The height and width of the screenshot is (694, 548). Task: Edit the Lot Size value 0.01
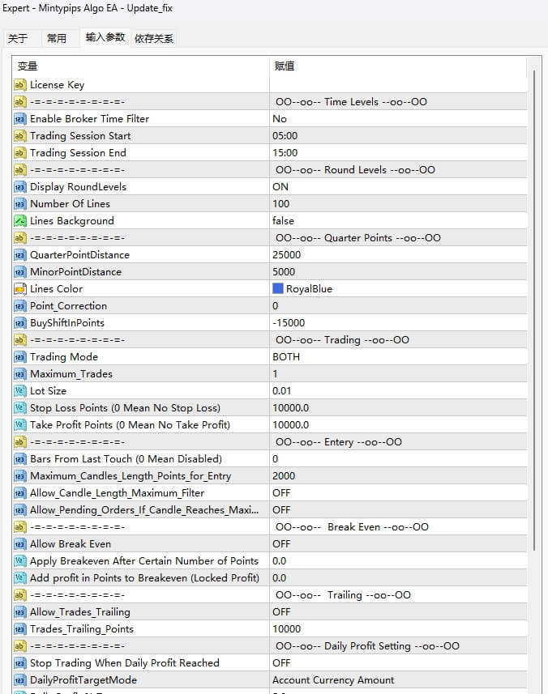pos(398,391)
